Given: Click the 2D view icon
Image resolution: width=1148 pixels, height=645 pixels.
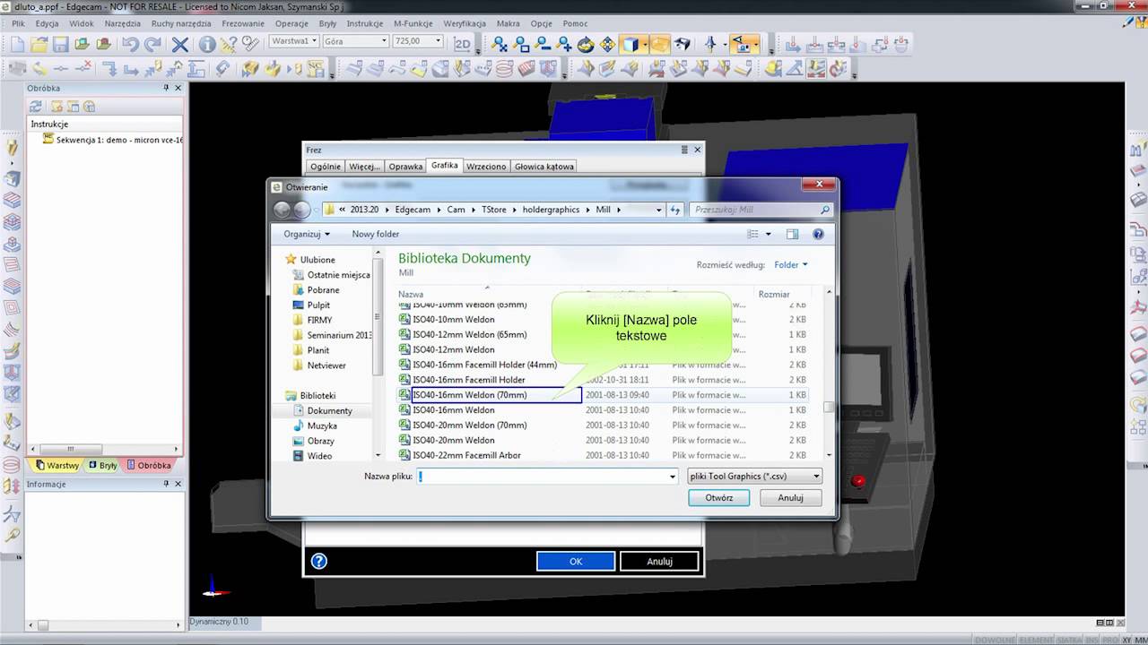Looking at the screenshot, I should click(x=463, y=43).
